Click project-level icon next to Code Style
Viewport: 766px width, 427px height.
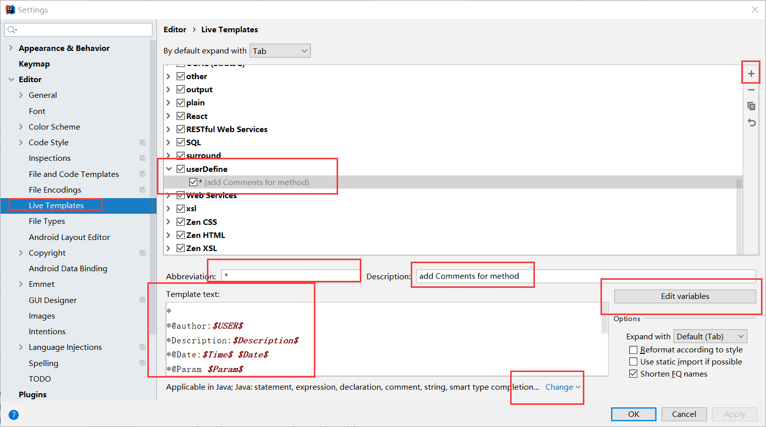click(142, 143)
